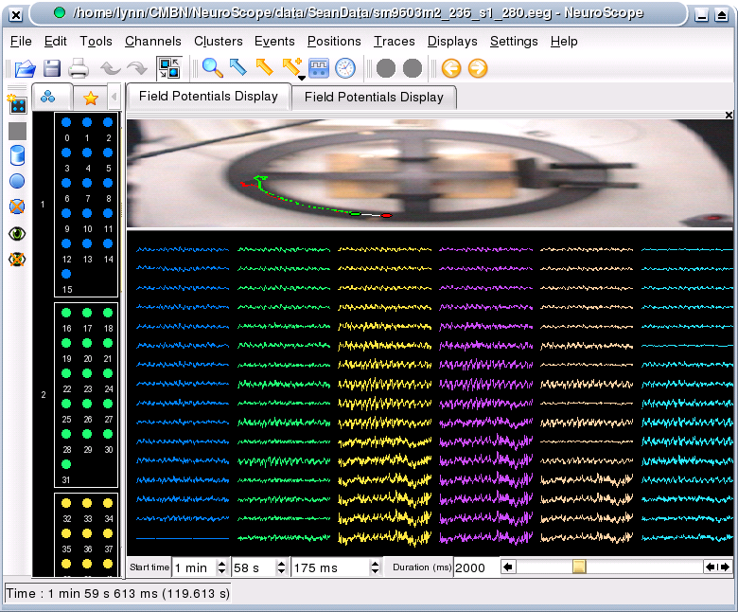Select green channel 23 dot

coord(87,373)
